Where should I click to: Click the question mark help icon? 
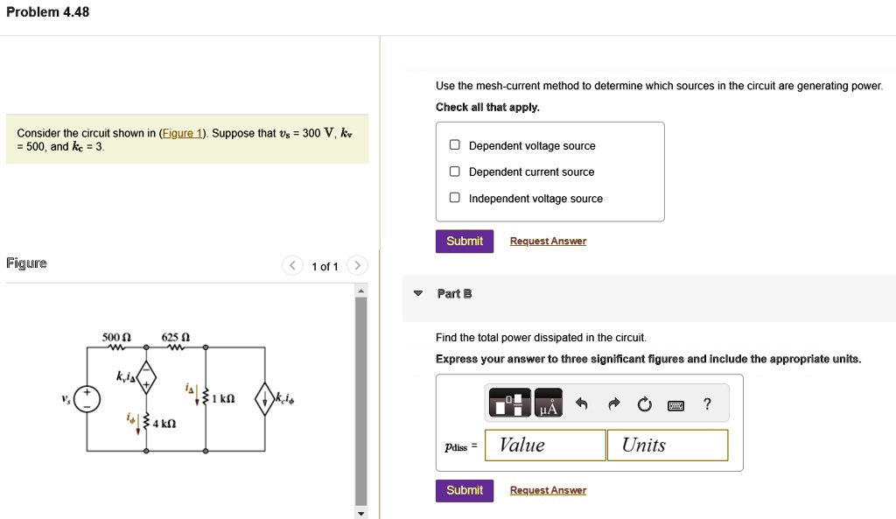pos(706,402)
